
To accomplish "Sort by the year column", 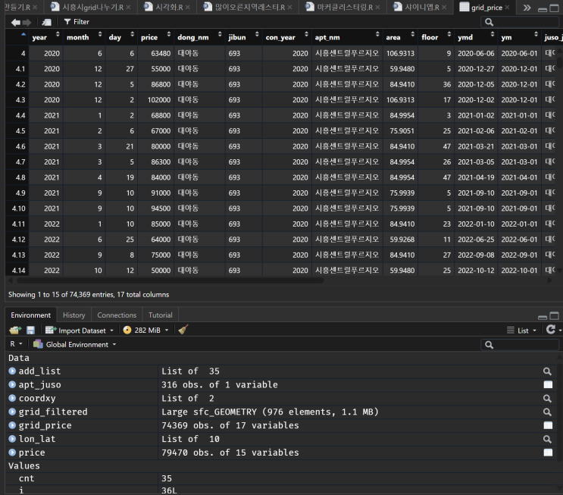I will point(45,37).
